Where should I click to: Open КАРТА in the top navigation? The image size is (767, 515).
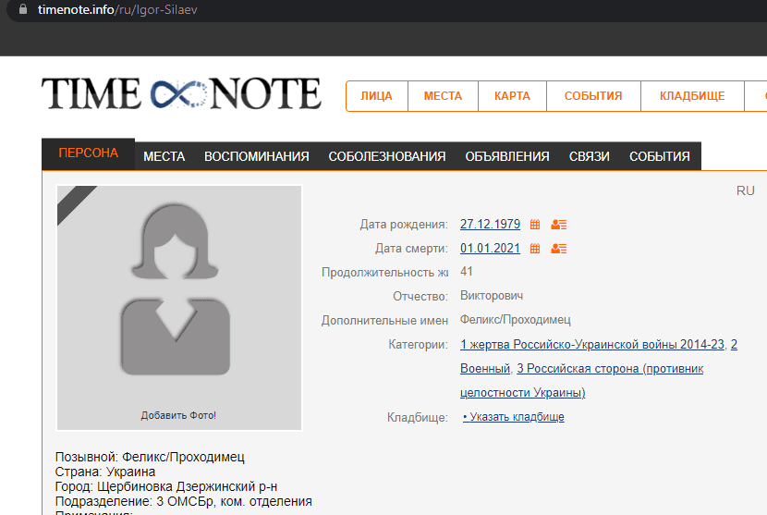click(512, 96)
